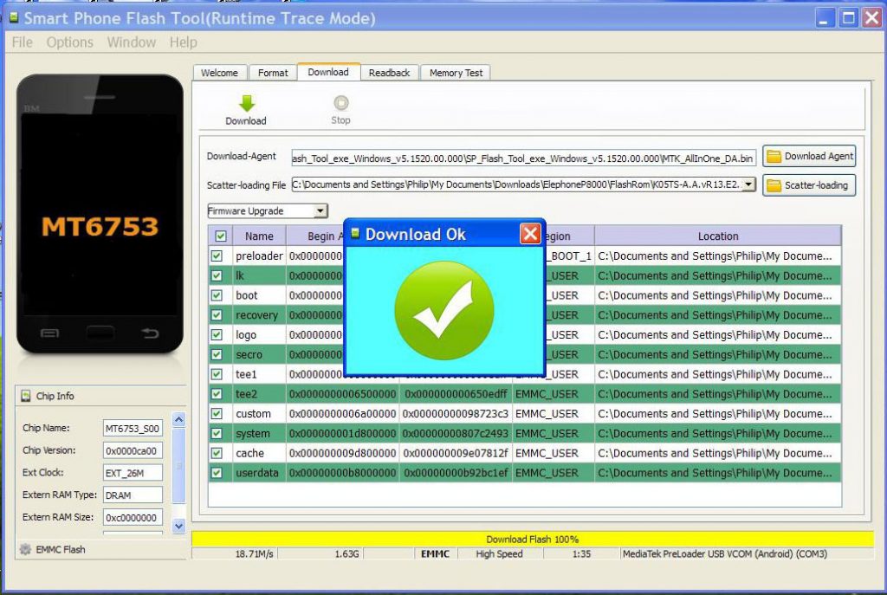This screenshot has height=595, width=887.
Task: Expand the Scatter-loading File path dropdown
Action: (749, 184)
